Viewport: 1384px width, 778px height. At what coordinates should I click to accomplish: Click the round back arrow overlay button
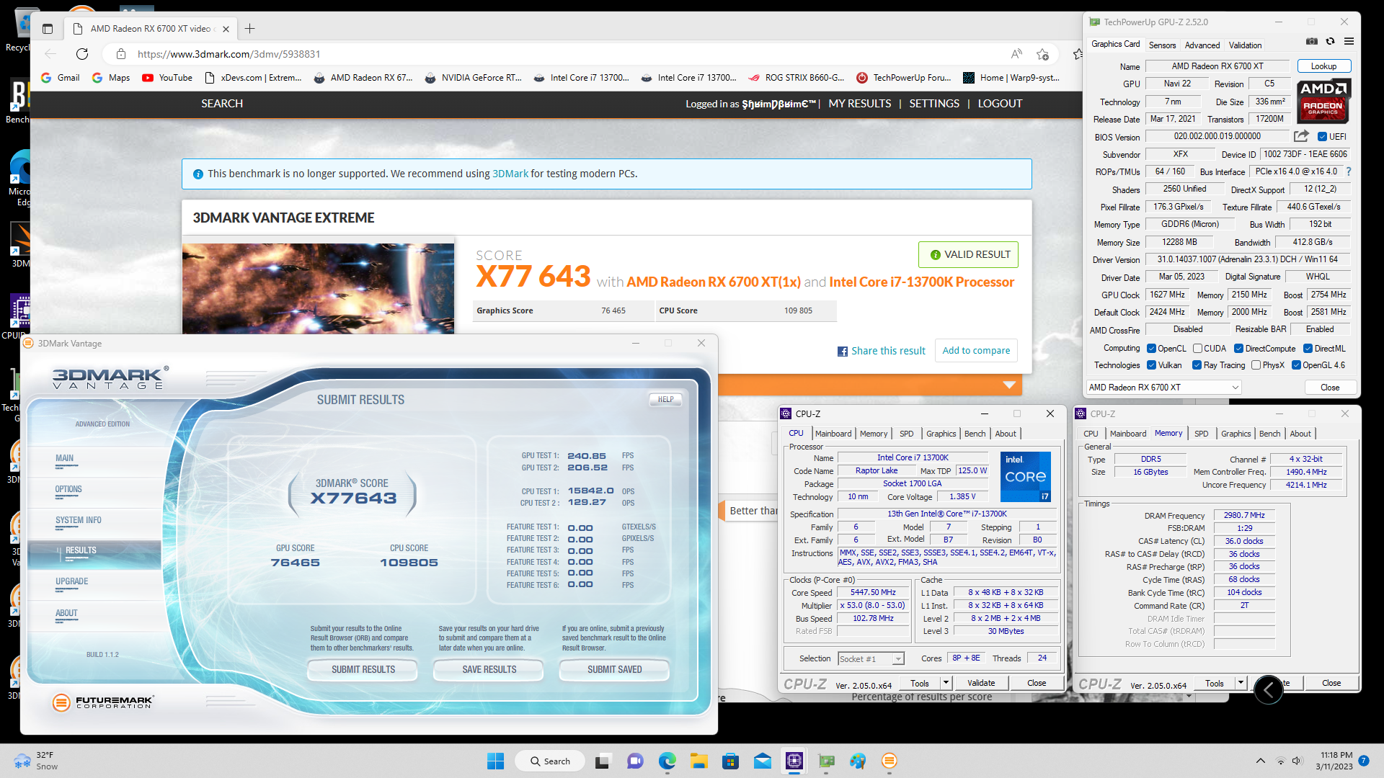point(1268,690)
